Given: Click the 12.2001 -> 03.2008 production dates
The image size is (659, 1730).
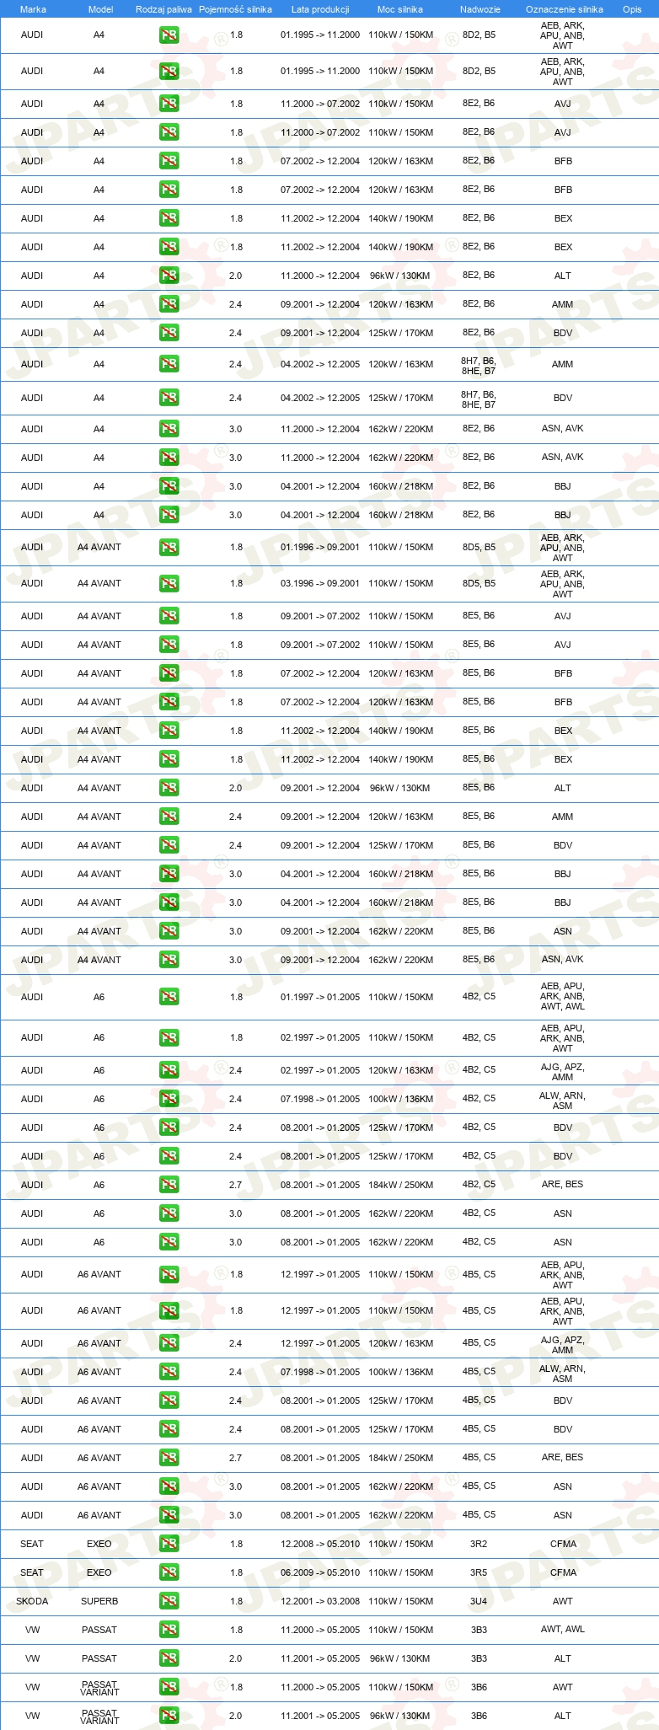Looking at the screenshot, I should tap(320, 1601).
